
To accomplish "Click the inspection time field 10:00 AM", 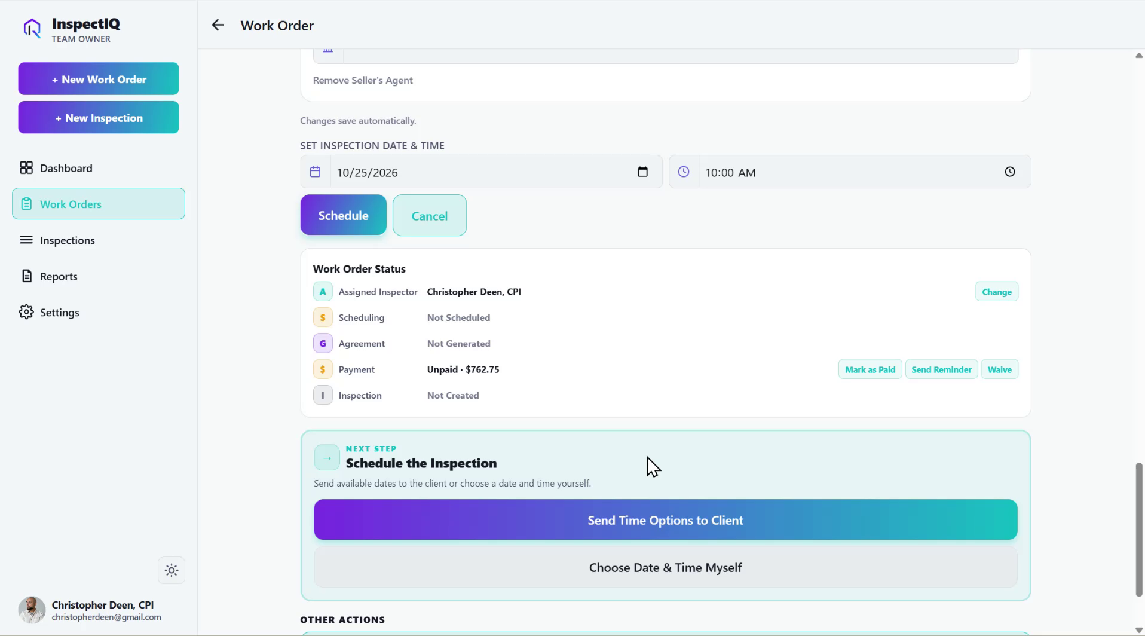I will point(850,172).
